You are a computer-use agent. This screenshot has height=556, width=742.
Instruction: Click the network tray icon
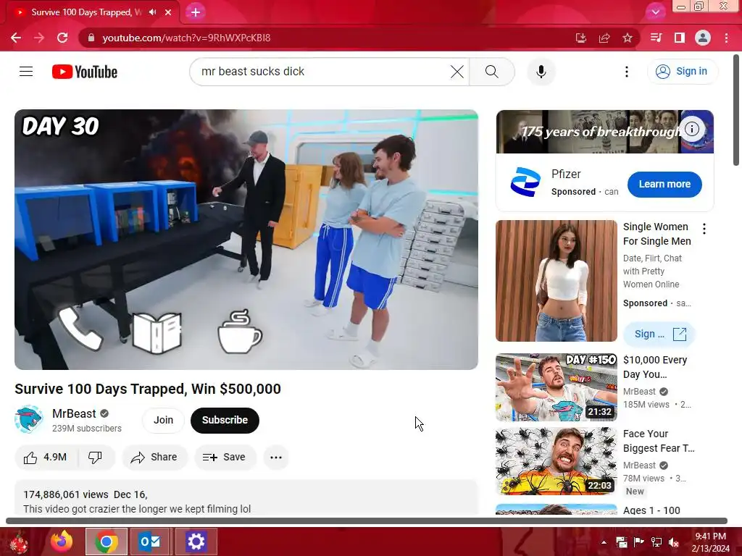(x=656, y=542)
